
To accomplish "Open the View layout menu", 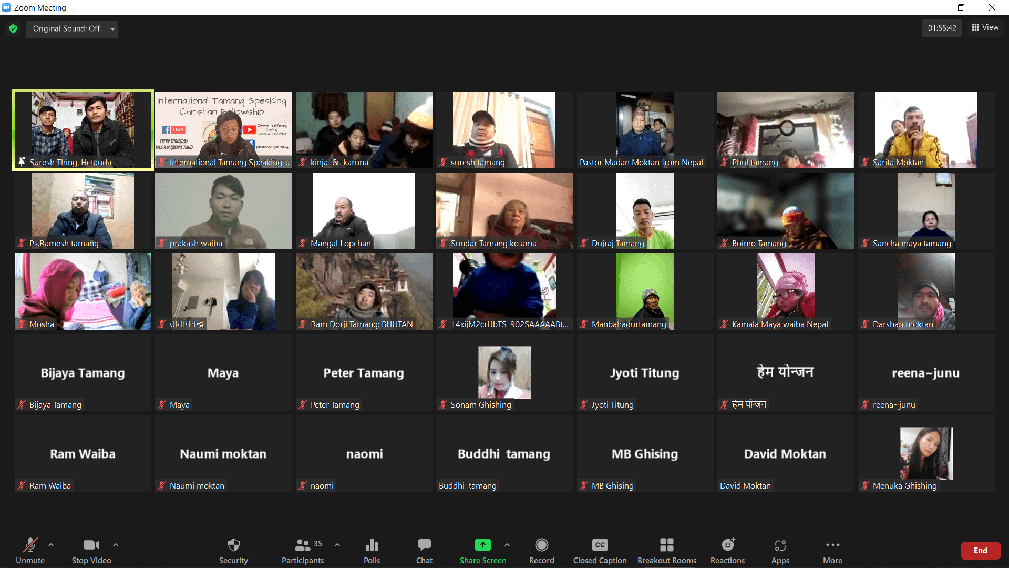I will [985, 27].
